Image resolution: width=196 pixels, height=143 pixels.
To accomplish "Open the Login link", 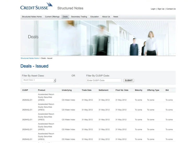I will (x=153, y=9).
